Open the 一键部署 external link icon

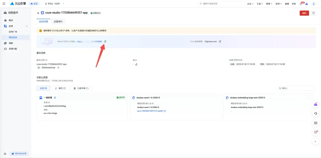coord(55,98)
